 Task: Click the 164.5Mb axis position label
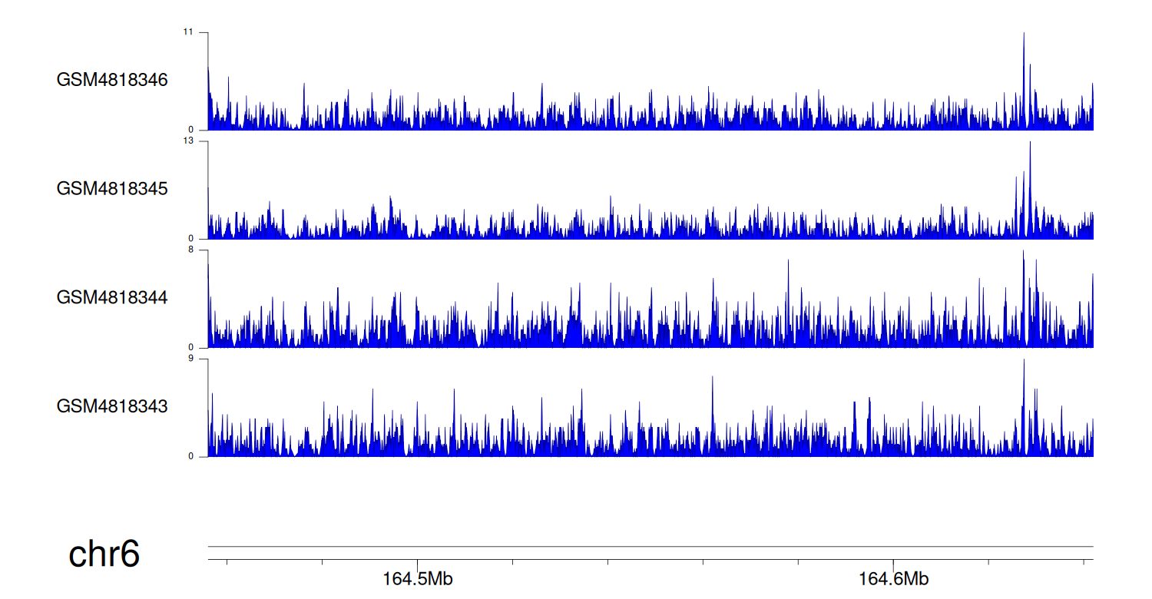[x=417, y=579]
